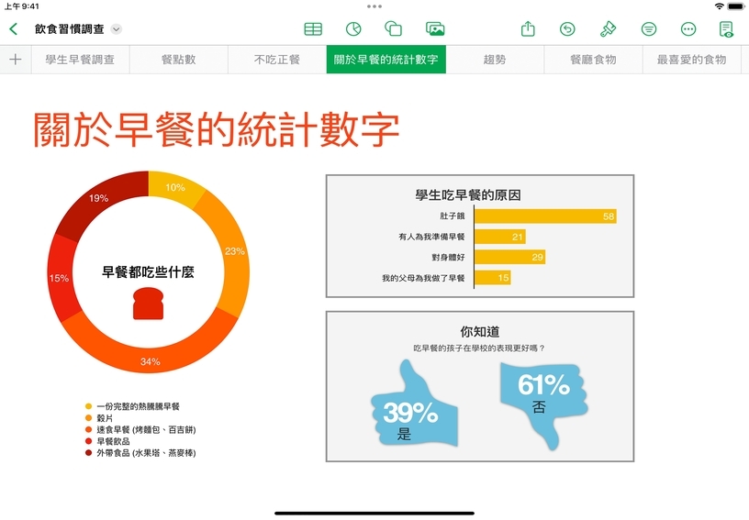Screen dimensions: 749x520
Task: Open the media insert icon
Action: [x=435, y=28]
